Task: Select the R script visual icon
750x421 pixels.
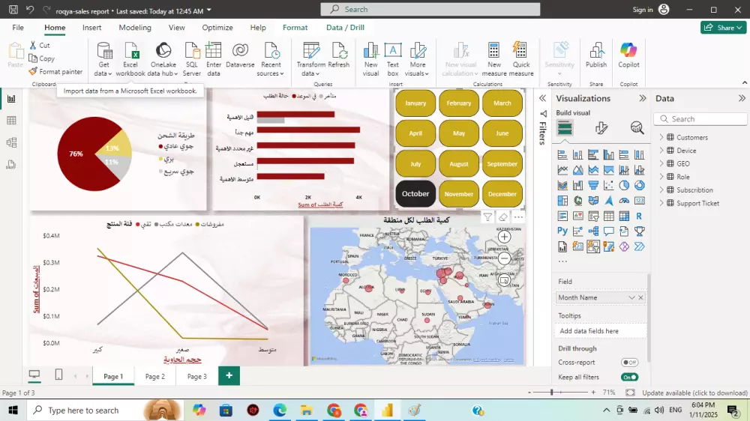Action: pyautogui.click(x=640, y=216)
